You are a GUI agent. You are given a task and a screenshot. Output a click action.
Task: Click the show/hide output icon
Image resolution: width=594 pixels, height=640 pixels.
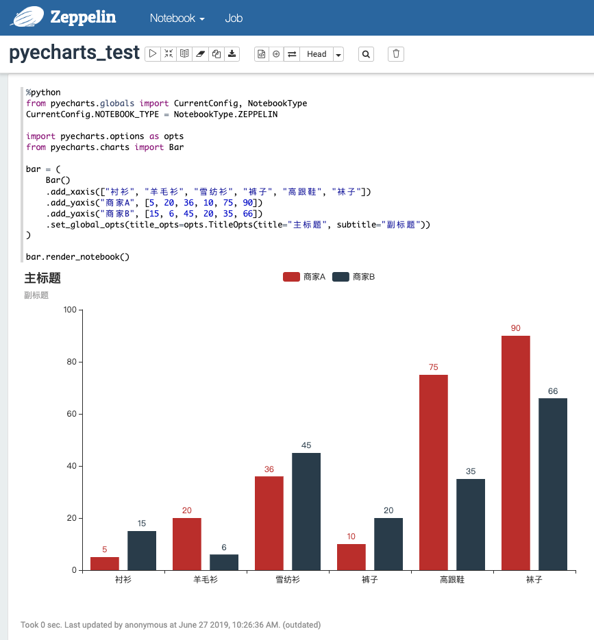click(184, 53)
